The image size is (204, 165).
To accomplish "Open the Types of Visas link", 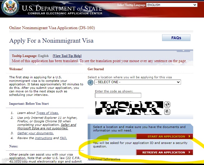I will (x=48, y=113).
